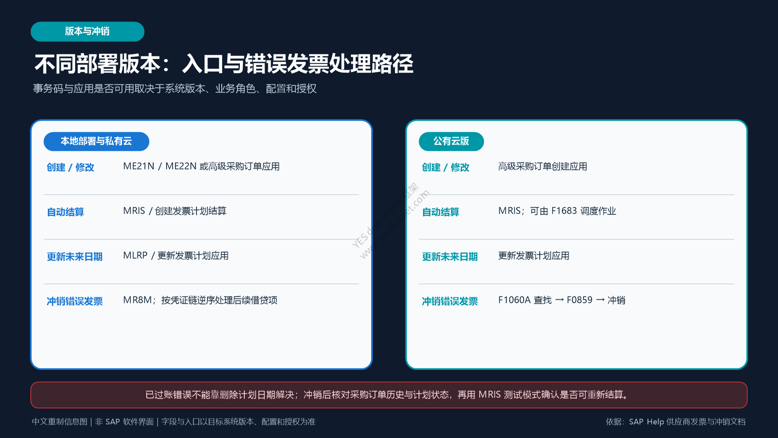Click 更新未来日期 label in 本地部署 card
Image resolution: width=778 pixels, height=438 pixels.
[x=75, y=256]
